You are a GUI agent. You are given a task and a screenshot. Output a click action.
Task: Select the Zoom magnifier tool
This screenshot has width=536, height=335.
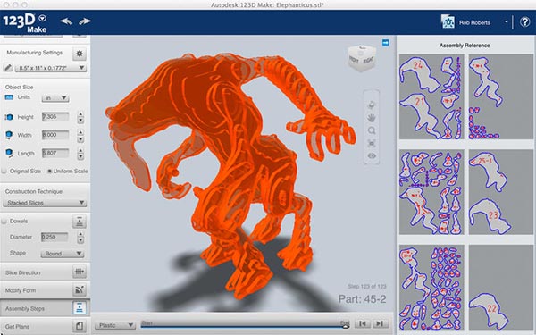tap(372, 130)
